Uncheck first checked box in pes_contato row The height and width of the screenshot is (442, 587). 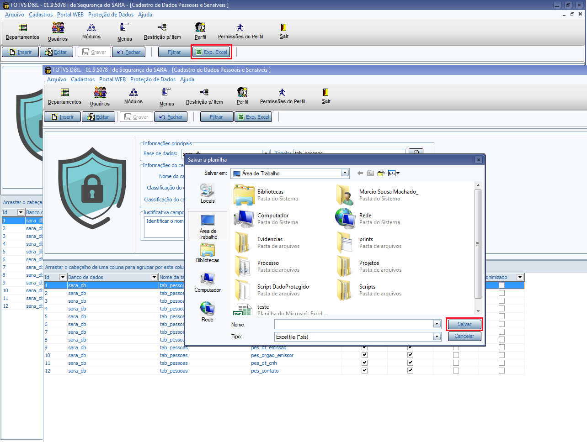click(364, 371)
